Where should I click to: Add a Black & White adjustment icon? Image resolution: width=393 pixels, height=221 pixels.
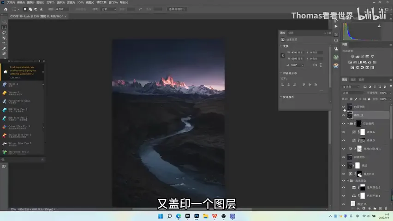point(360,62)
